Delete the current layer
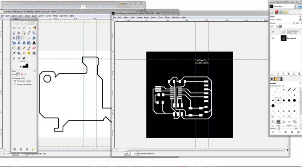Viewport: 302px width, 167px height. tap(299, 74)
